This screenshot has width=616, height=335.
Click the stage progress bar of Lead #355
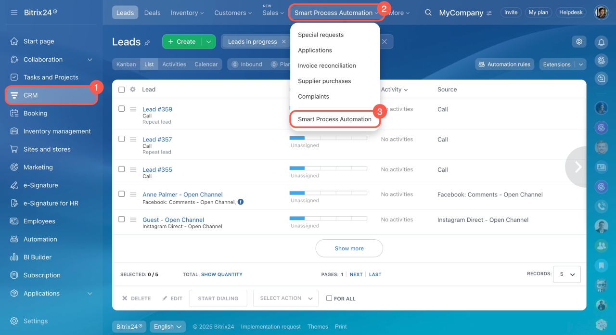(328, 168)
